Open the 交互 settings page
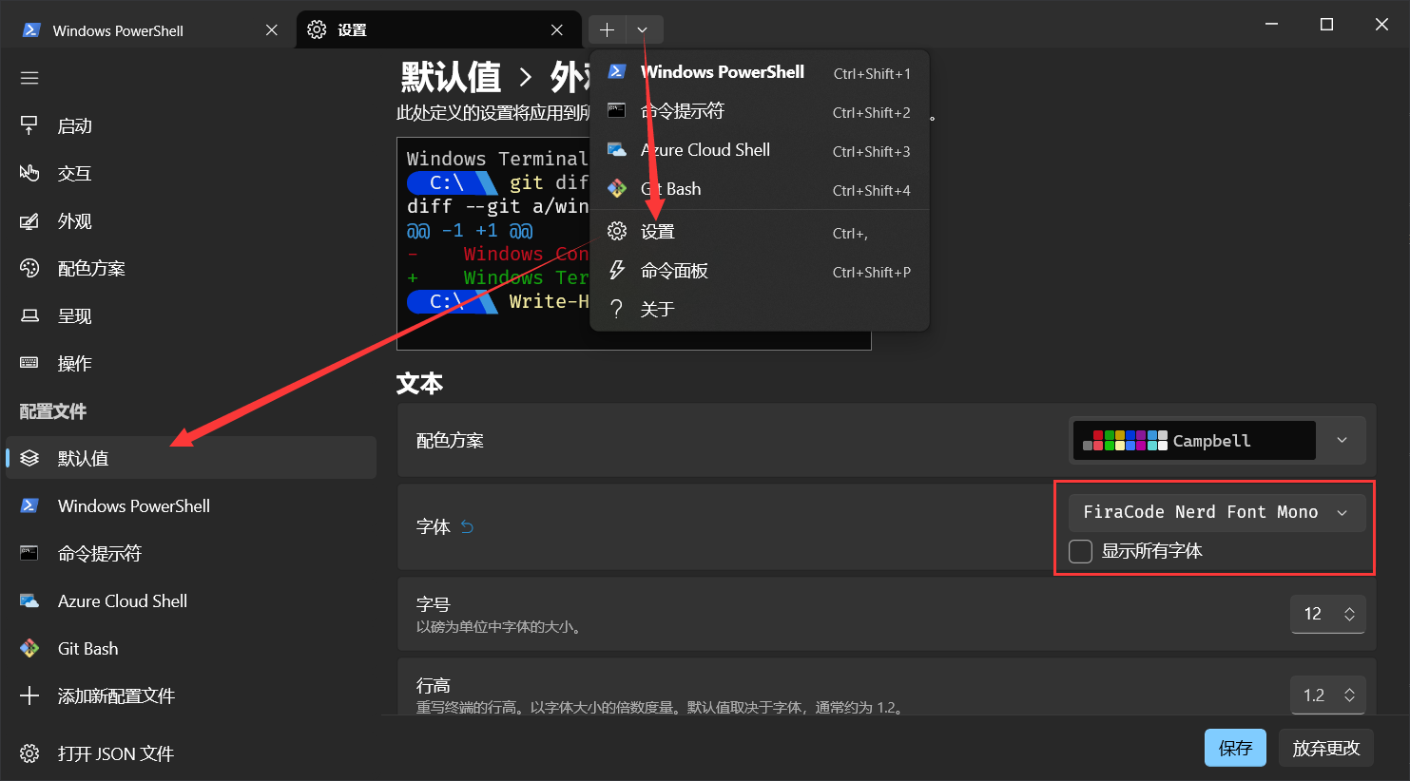The width and height of the screenshot is (1410, 781). [x=191, y=173]
